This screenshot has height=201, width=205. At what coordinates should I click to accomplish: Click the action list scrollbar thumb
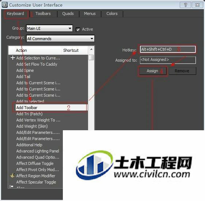tap(91, 58)
